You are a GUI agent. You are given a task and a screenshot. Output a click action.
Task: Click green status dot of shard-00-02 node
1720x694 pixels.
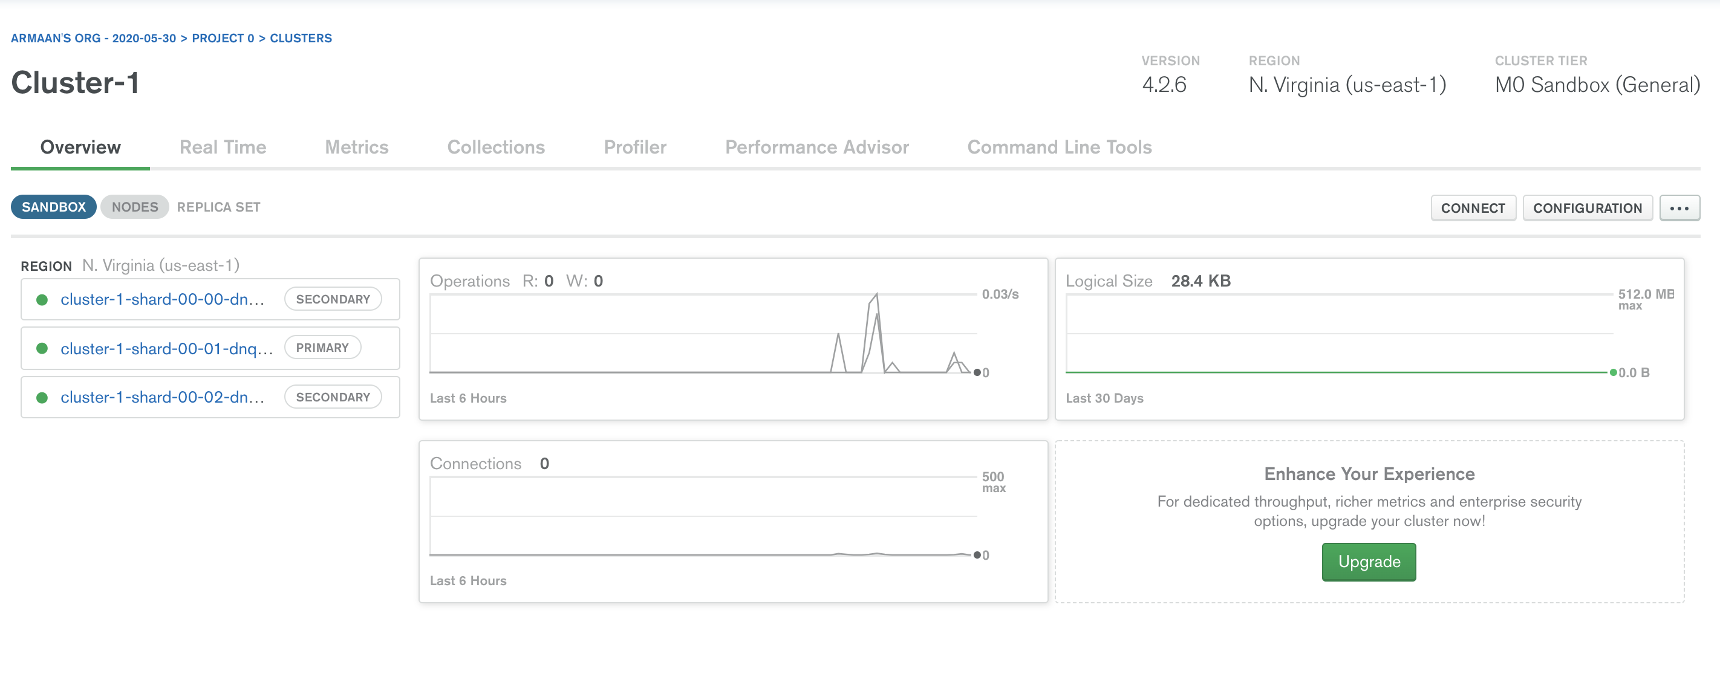point(41,398)
